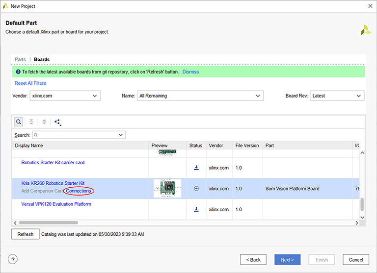
Task: Click the collapse all toolbar icon
Action: pyautogui.click(x=31, y=122)
